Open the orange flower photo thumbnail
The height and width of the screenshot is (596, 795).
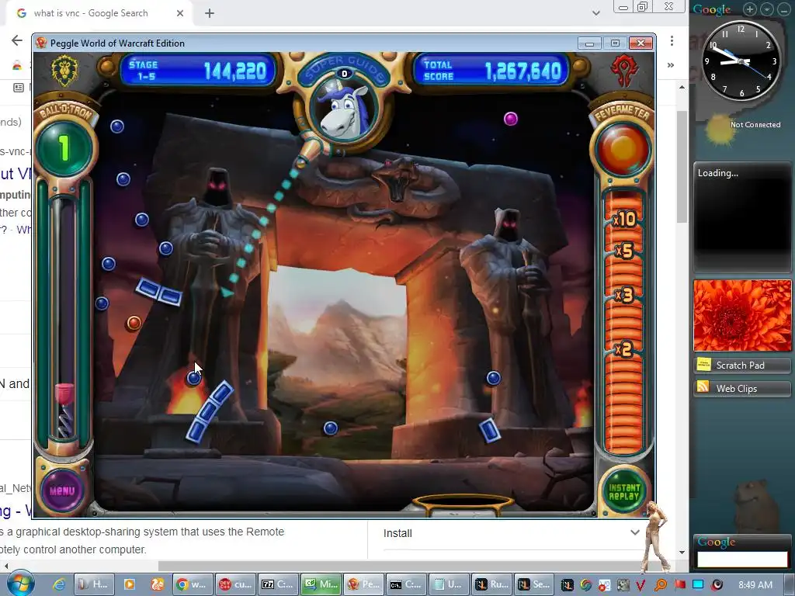point(742,316)
